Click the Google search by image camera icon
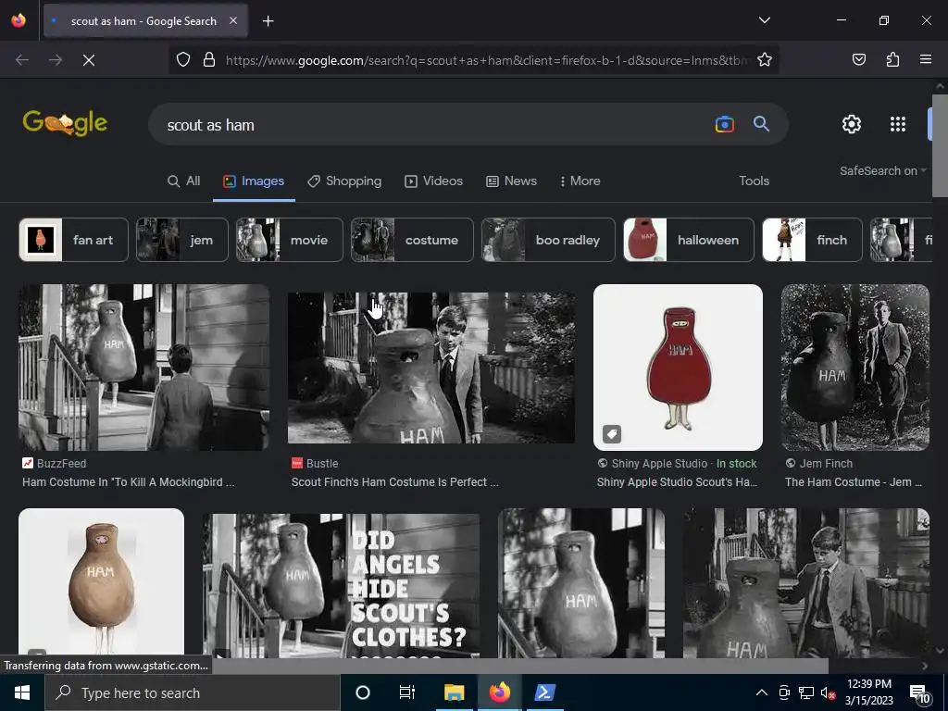The height and width of the screenshot is (711, 948). pos(724,124)
